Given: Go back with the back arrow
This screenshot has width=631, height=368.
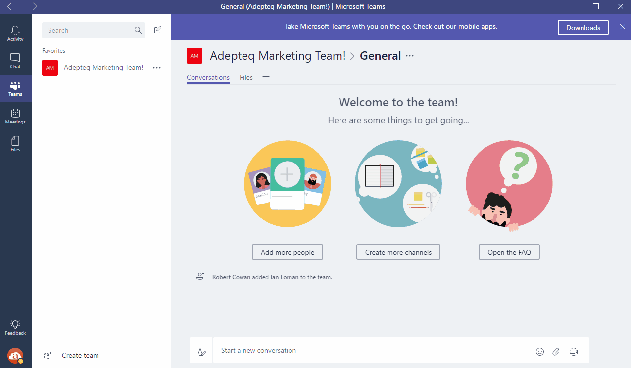Looking at the screenshot, I should pyautogui.click(x=10, y=7).
